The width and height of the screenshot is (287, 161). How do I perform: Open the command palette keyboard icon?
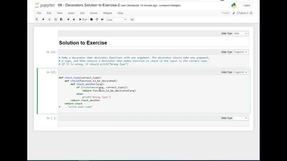132,20
